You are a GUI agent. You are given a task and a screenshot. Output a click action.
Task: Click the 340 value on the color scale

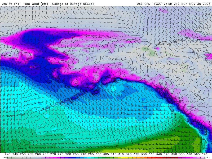tap(159, 154)
